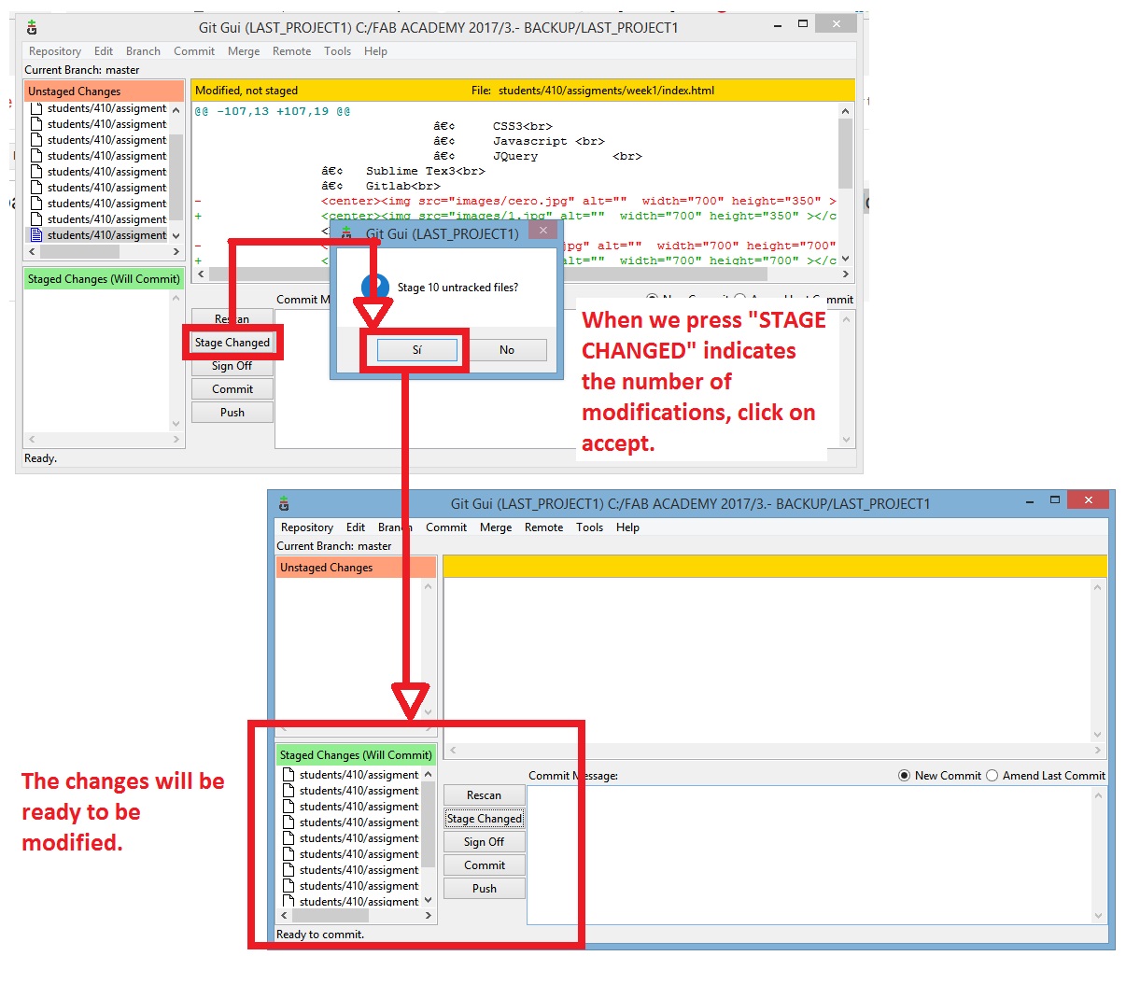The height and width of the screenshot is (984, 1126).
Task: Click Git Gui icon in 'Ready to commit' window title
Action: tap(284, 504)
